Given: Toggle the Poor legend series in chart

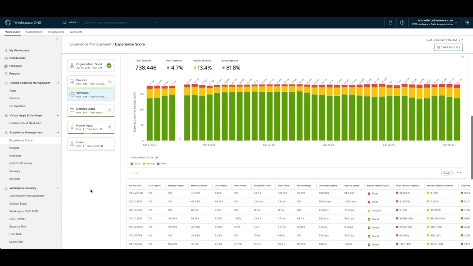Looking at the screenshot, I should 161,164.
